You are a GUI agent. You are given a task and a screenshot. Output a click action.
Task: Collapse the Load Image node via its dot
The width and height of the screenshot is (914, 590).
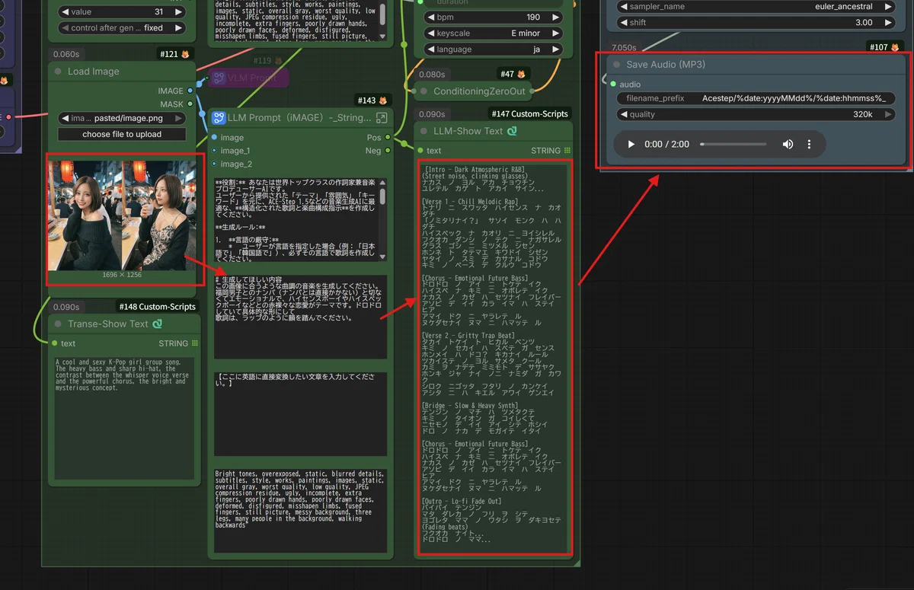(x=59, y=72)
